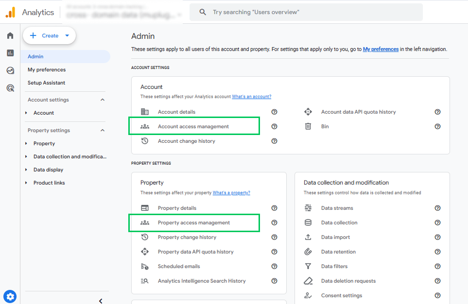Open the Explore icon in left rail
Image resolution: width=468 pixels, height=304 pixels.
pyautogui.click(x=10, y=70)
